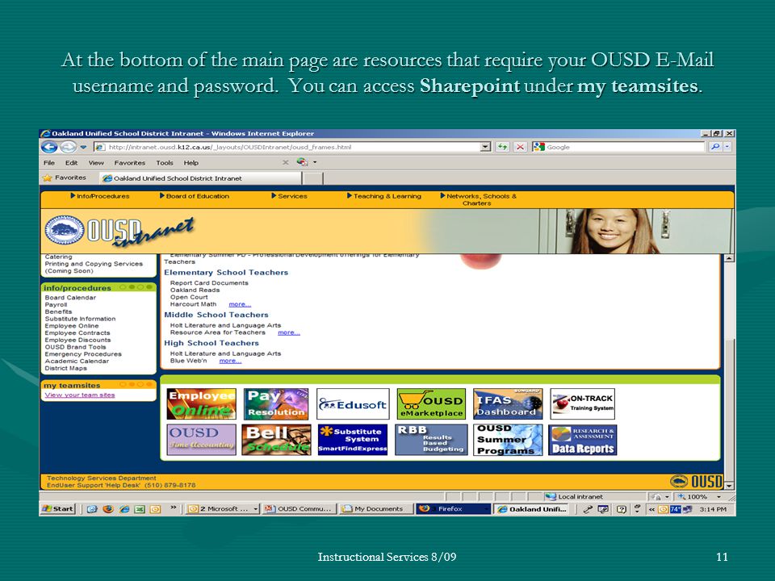Open OUSD Summer Programs tile
775x581 pixels.
point(508,439)
